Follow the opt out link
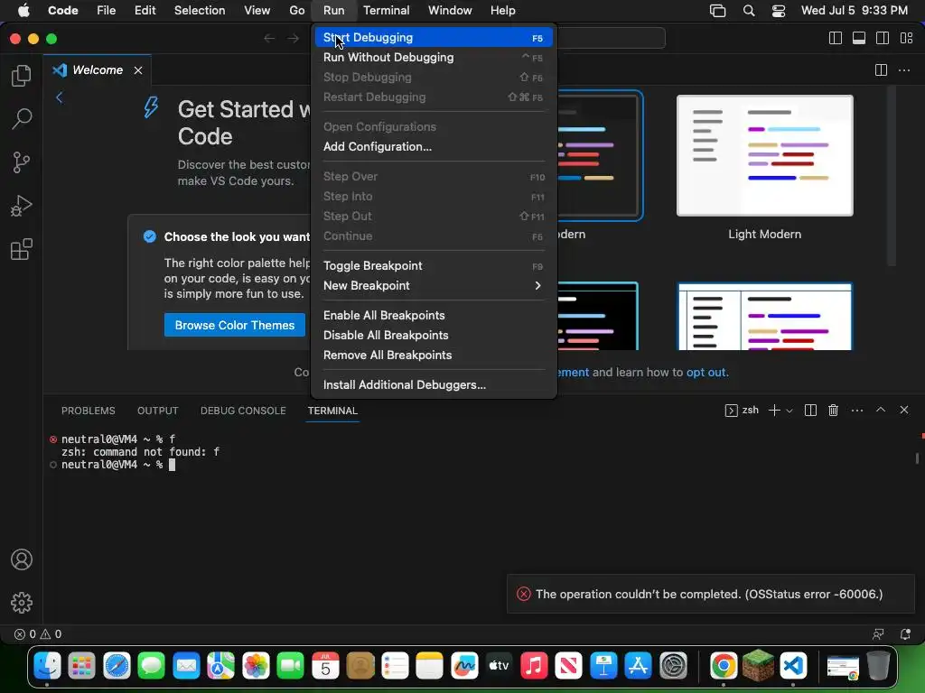Viewport: 925px width, 693px height. coord(706,373)
